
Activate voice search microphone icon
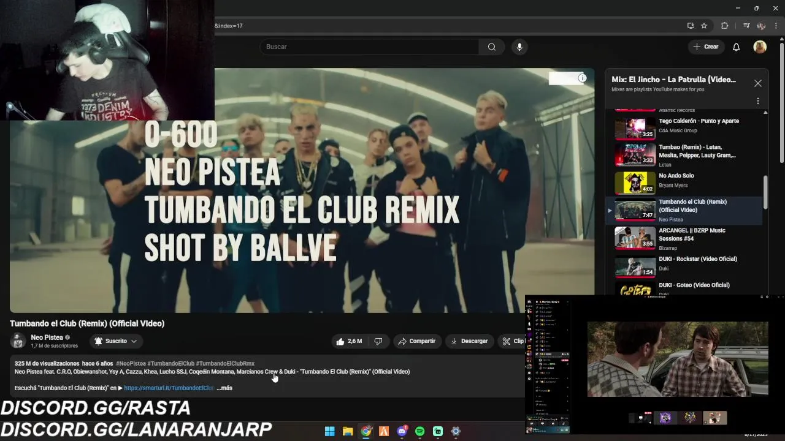(519, 47)
